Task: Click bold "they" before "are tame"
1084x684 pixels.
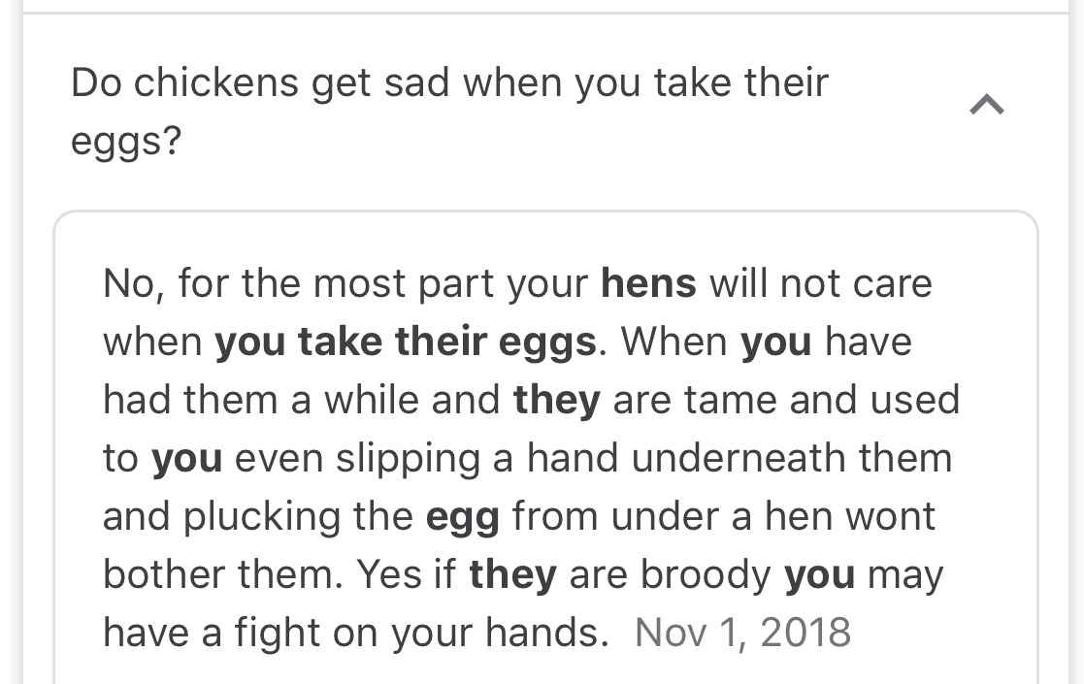Action: pos(556,400)
